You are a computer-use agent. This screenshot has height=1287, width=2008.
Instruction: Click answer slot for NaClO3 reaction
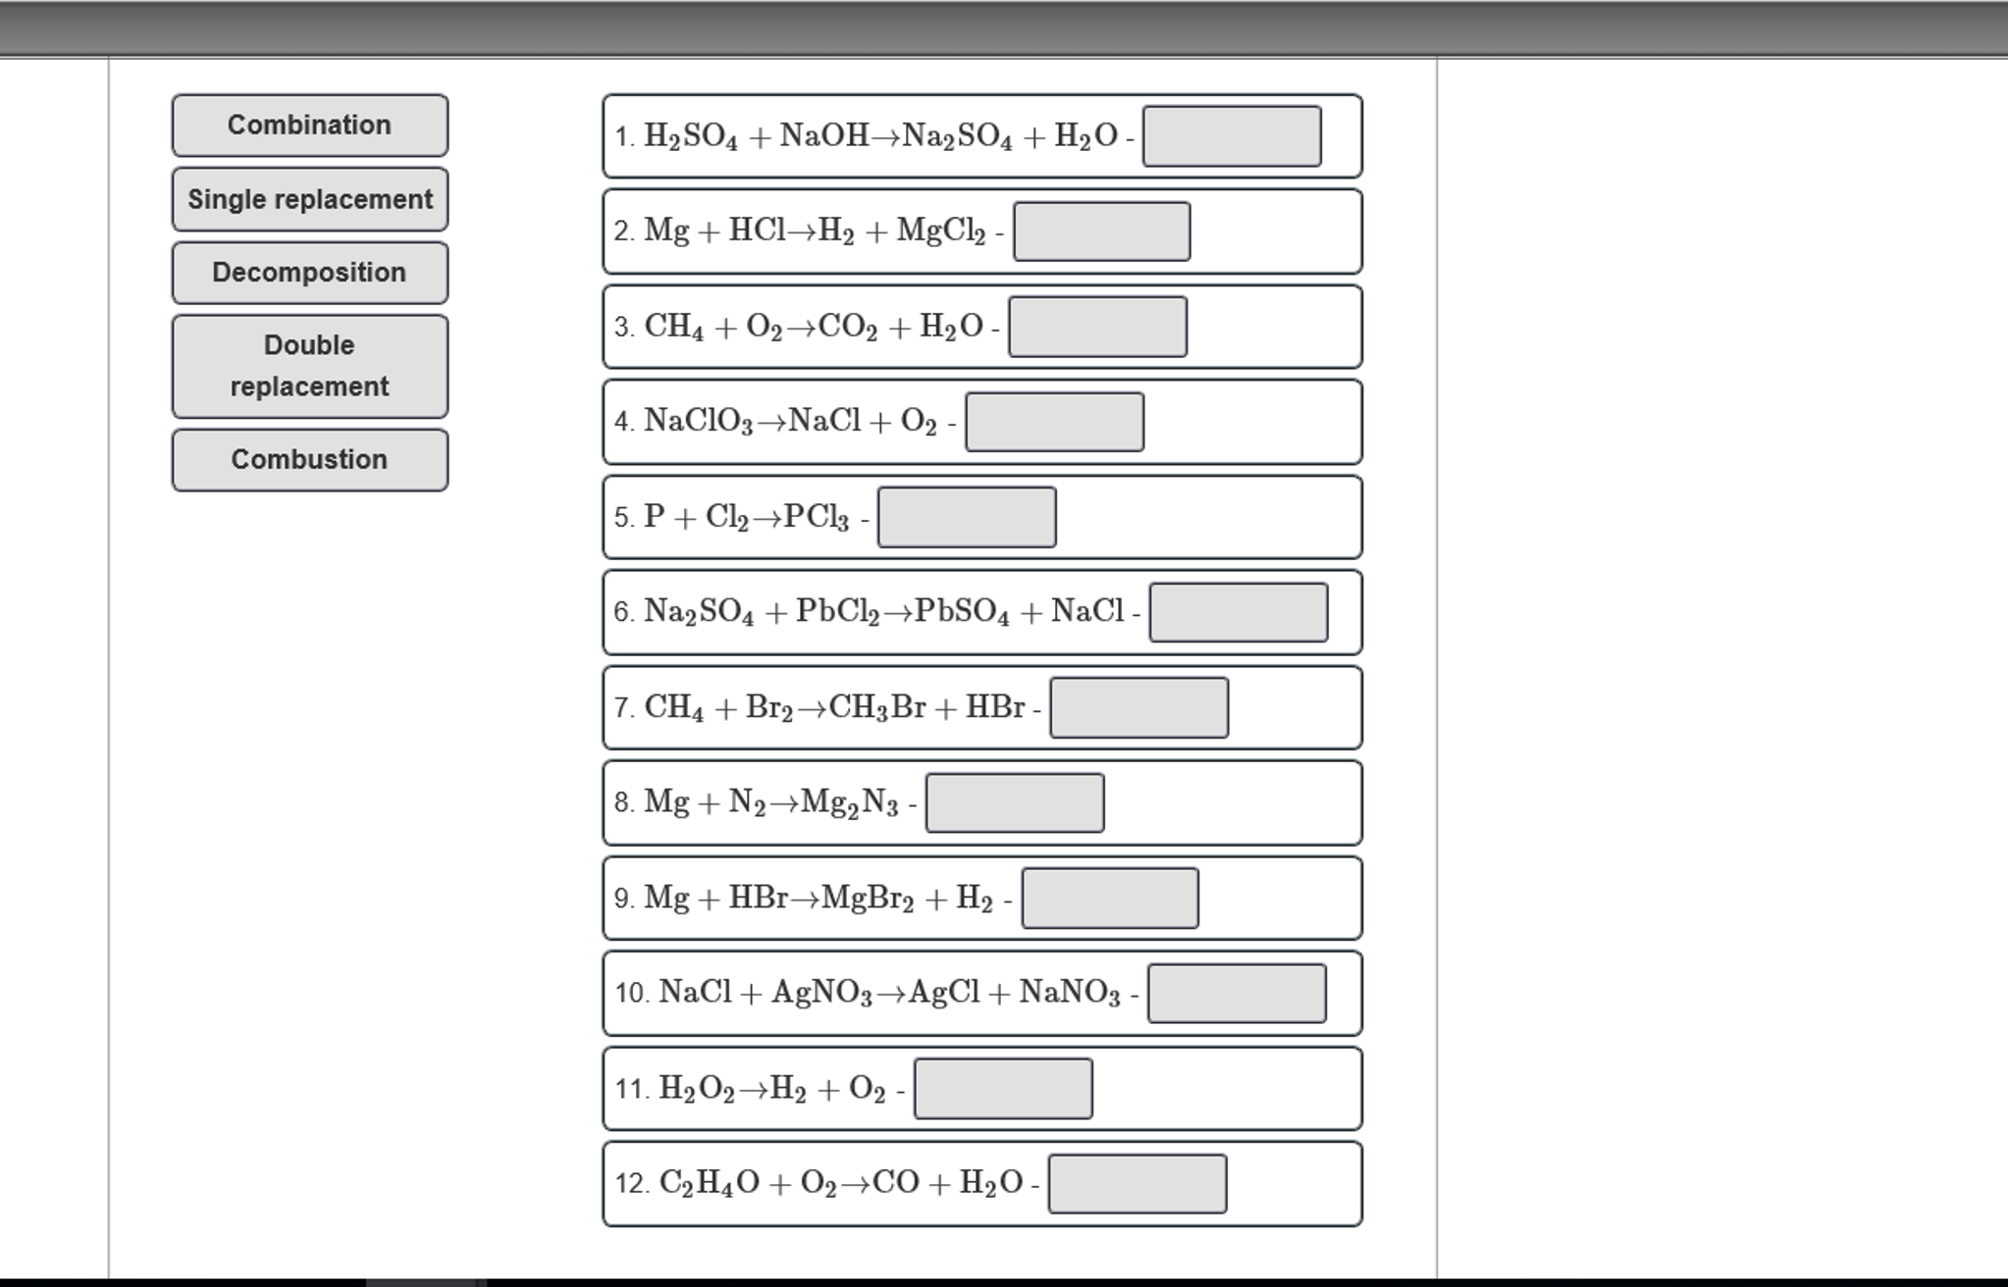tap(1054, 422)
